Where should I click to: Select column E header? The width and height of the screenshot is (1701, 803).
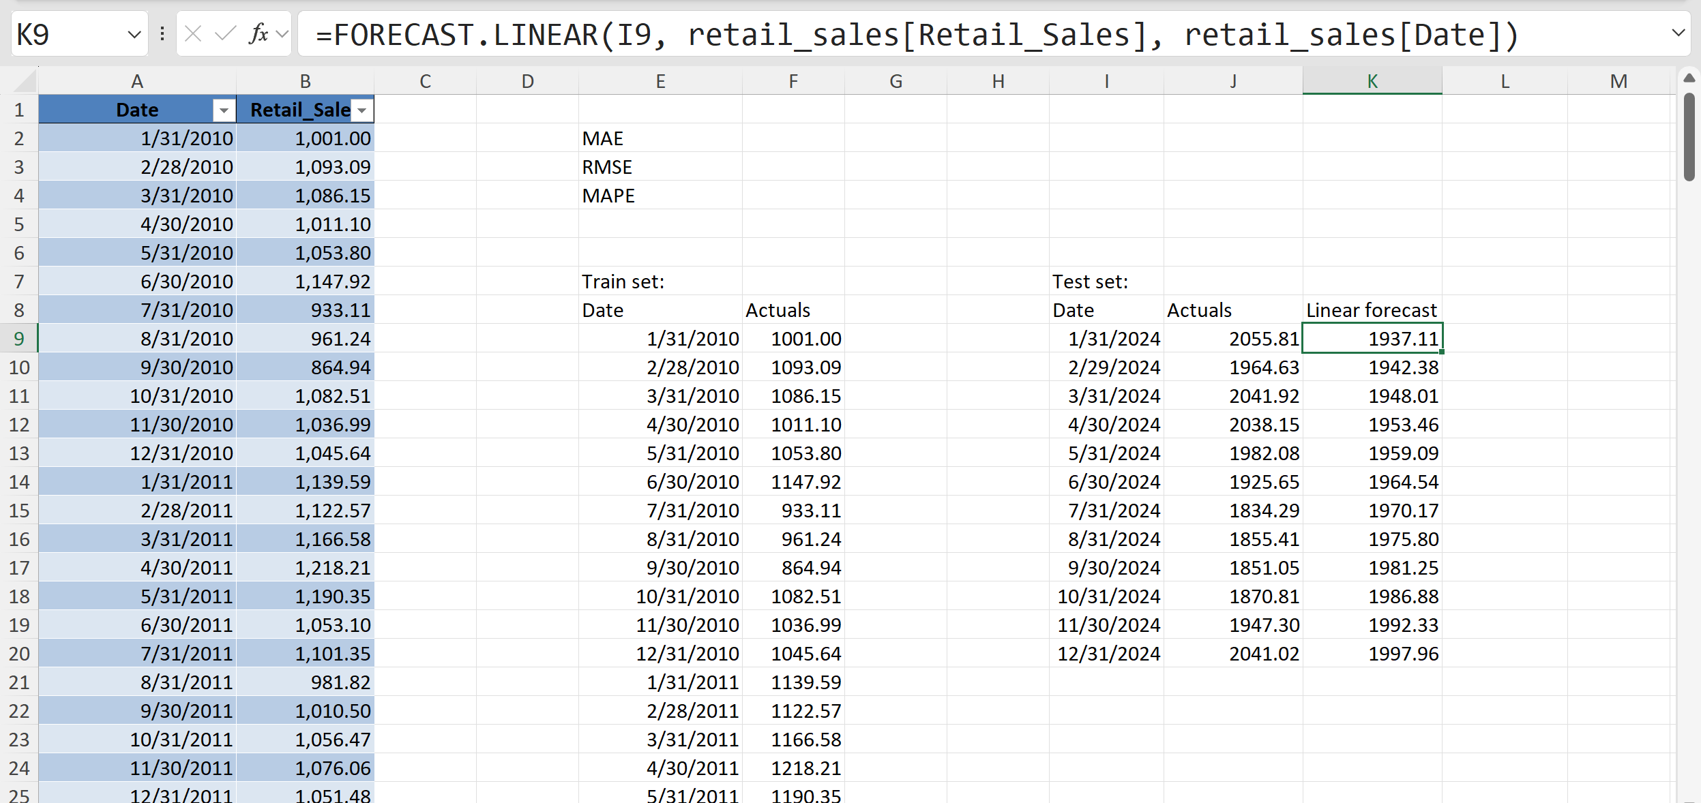(x=660, y=82)
